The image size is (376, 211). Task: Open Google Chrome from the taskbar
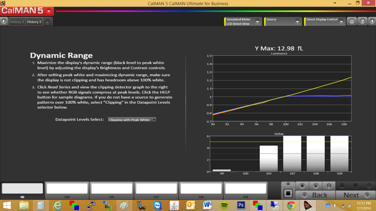(291, 206)
